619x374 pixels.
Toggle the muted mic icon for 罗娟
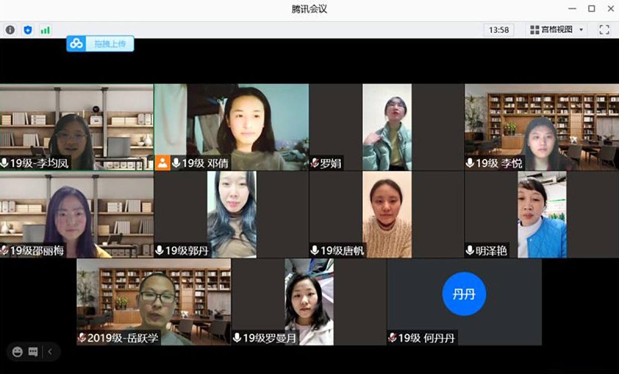click(314, 163)
